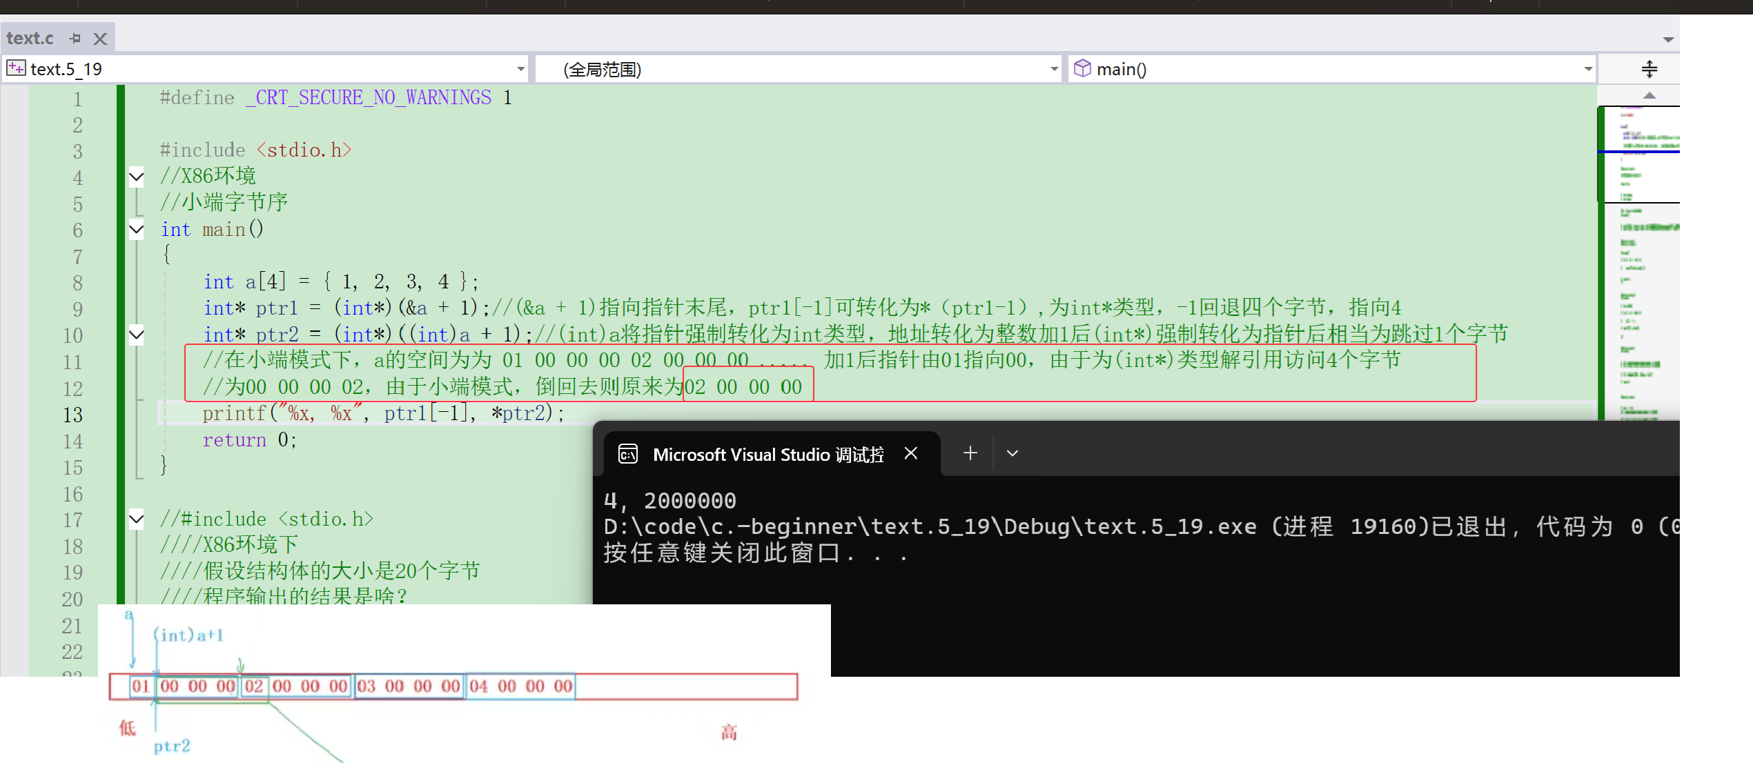Expand the terminal tab list chevron

point(1012,453)
